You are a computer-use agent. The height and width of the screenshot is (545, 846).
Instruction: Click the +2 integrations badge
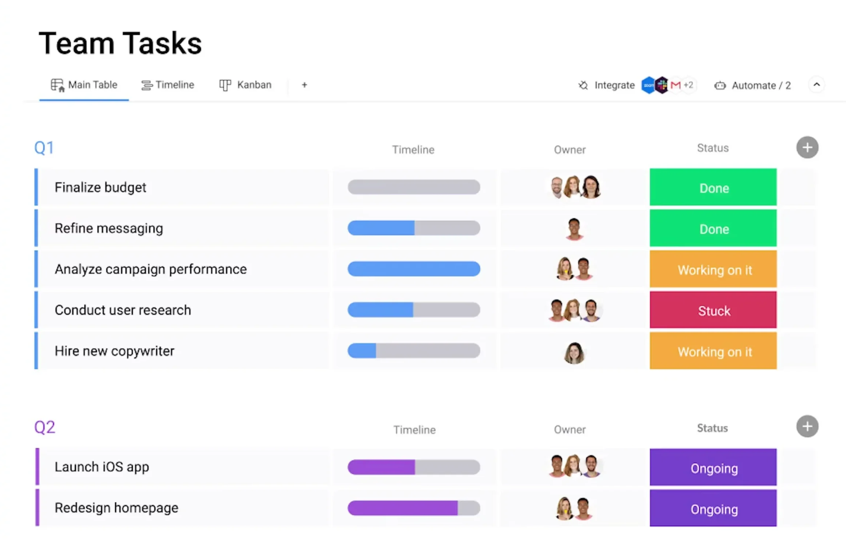(x=689, y=85)
